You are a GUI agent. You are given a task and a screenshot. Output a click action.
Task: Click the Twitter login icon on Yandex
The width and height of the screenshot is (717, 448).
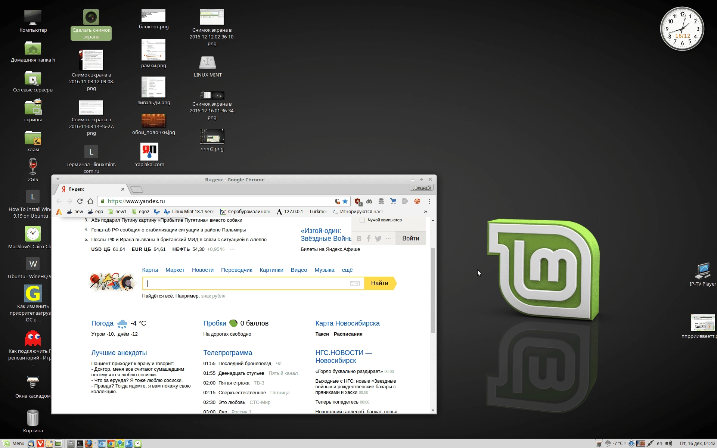[378, 239]
